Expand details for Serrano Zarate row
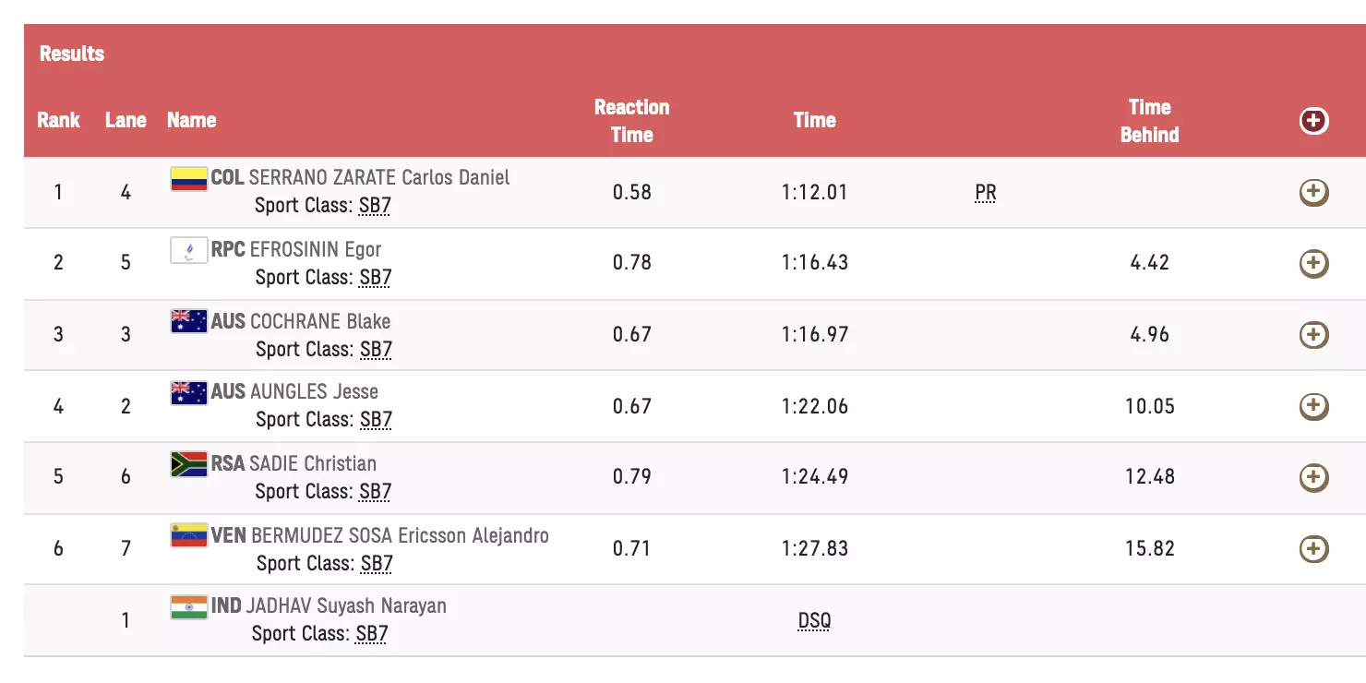Image resolution: width=1366 pixels, height=683 pixels. (1313, 192)
